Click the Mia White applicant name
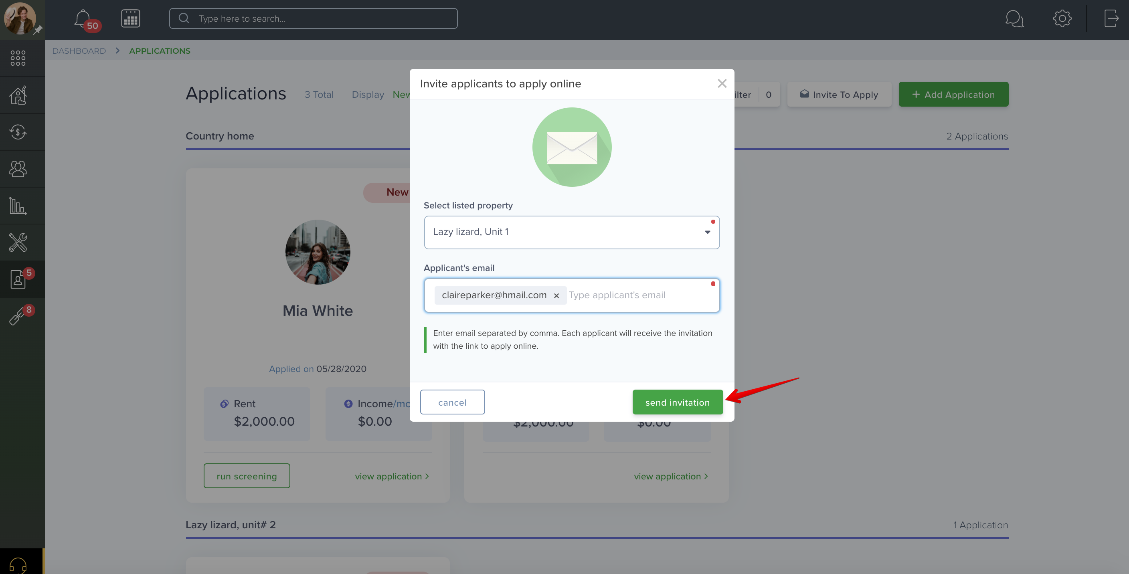 318,311
